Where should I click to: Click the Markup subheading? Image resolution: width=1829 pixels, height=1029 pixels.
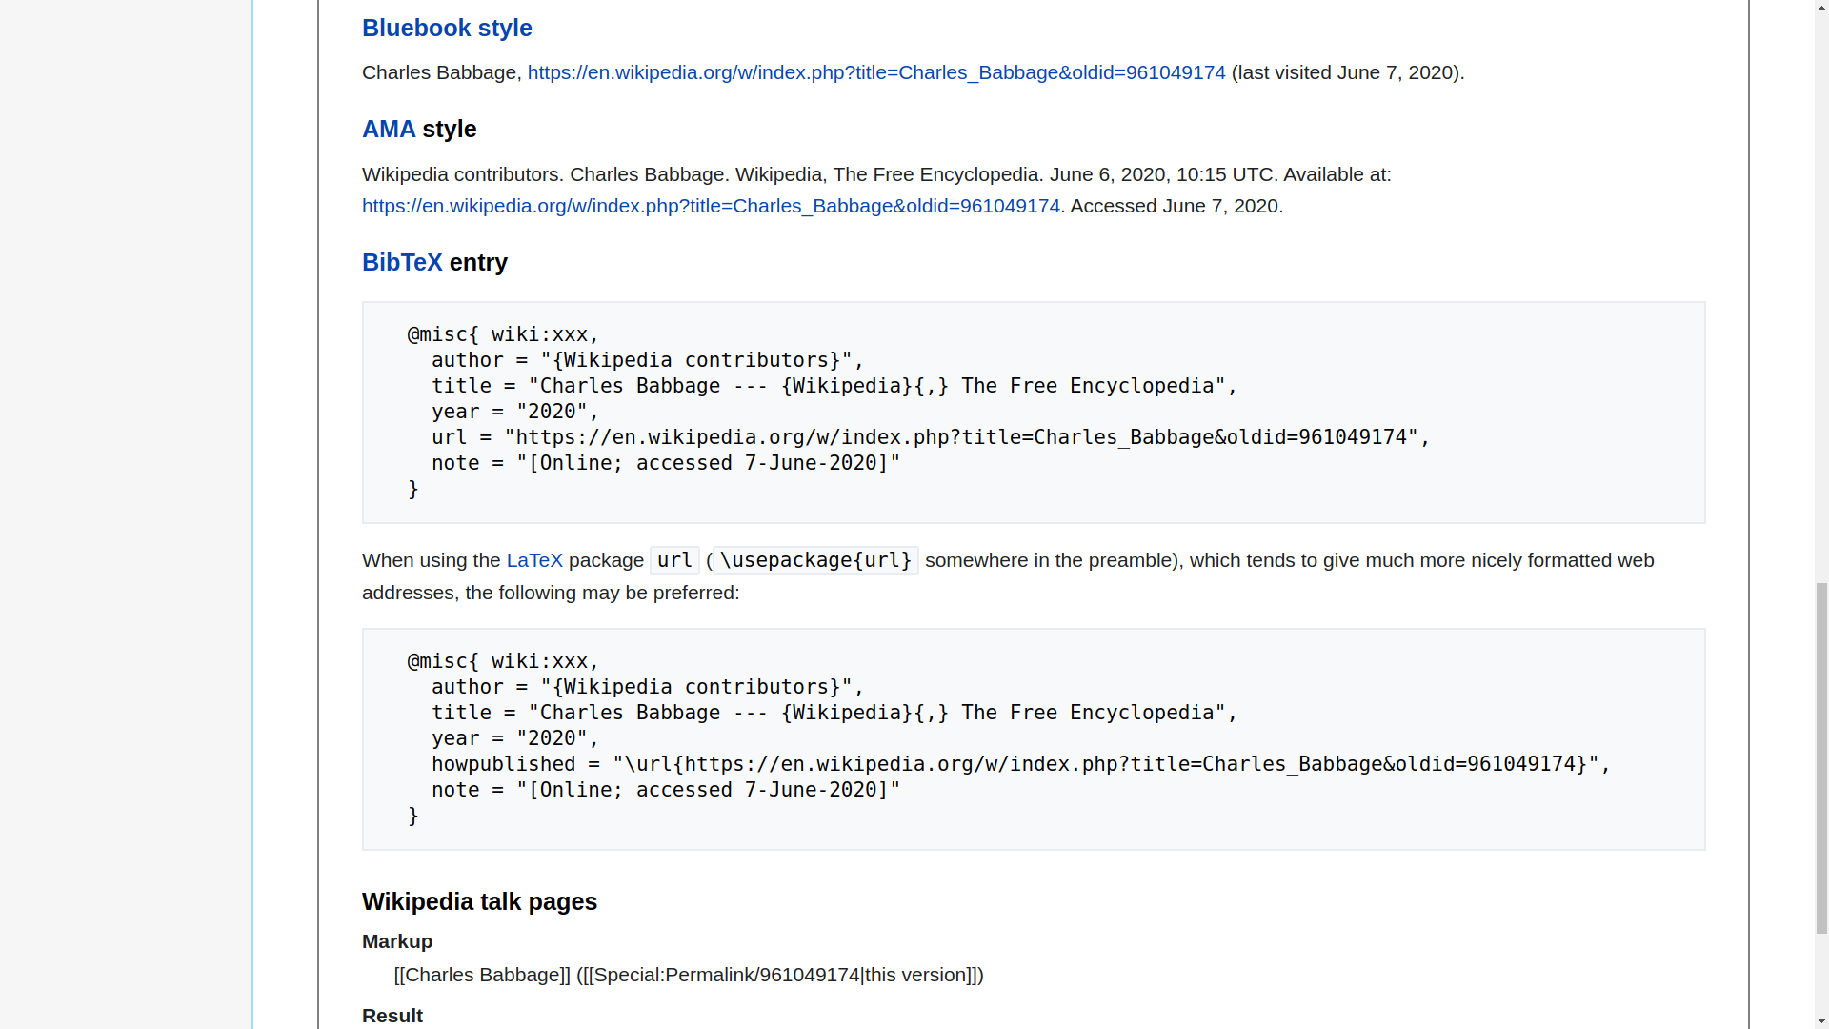[x=396, y=941]
